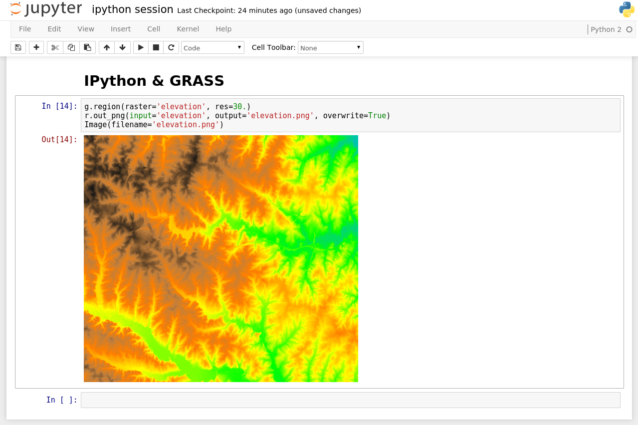Open the Help menu
This screenshot has height=425, width=638.
tap(223, 29)
